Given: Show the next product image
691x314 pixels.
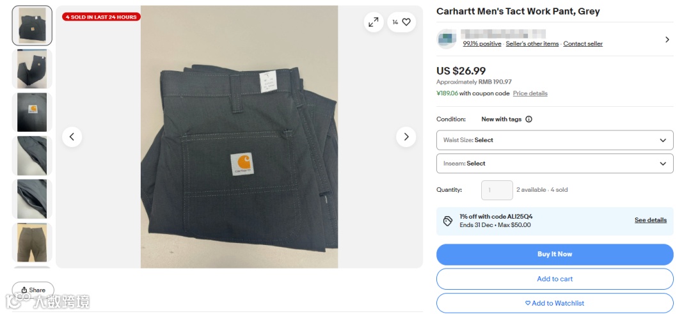Looking at the screenshot, I should 406,136.
